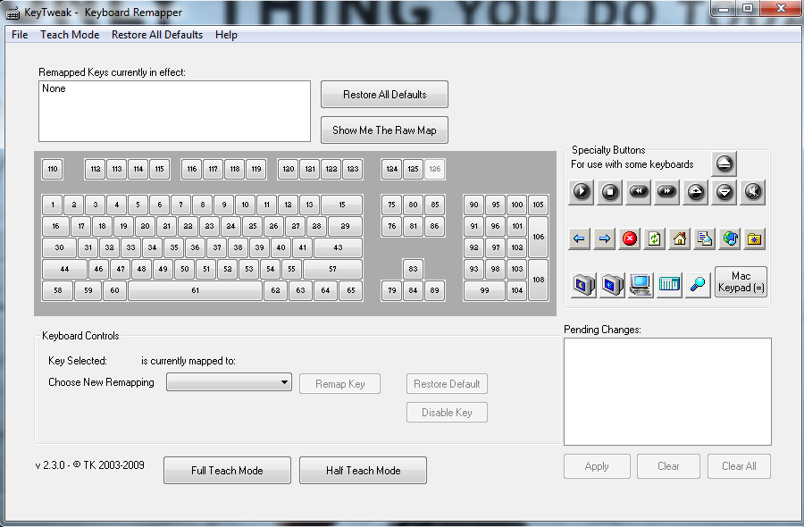The height and width of the screenshot is (527, 804).
Task: Select numpad key 104
Action: [517, 290]
